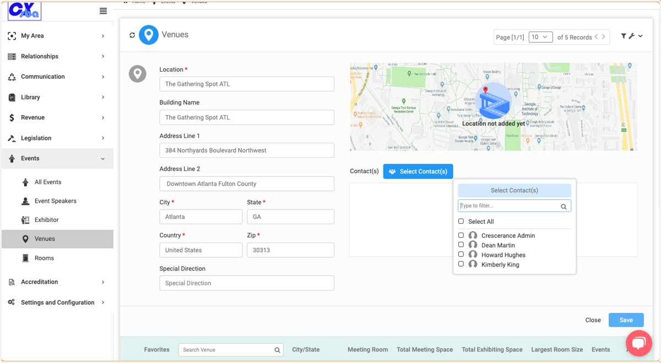This screenshot has width=661, height=363.
Task: Click the Special Direction field
Action: coord(247,283)
